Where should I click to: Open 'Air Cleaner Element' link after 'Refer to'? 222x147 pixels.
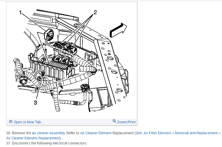tap(96, 133)
